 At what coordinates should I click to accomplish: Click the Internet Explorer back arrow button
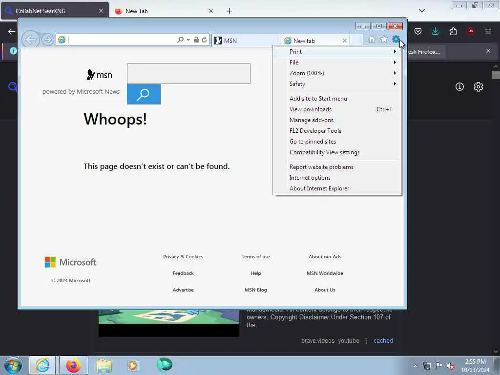coord(31,40)
